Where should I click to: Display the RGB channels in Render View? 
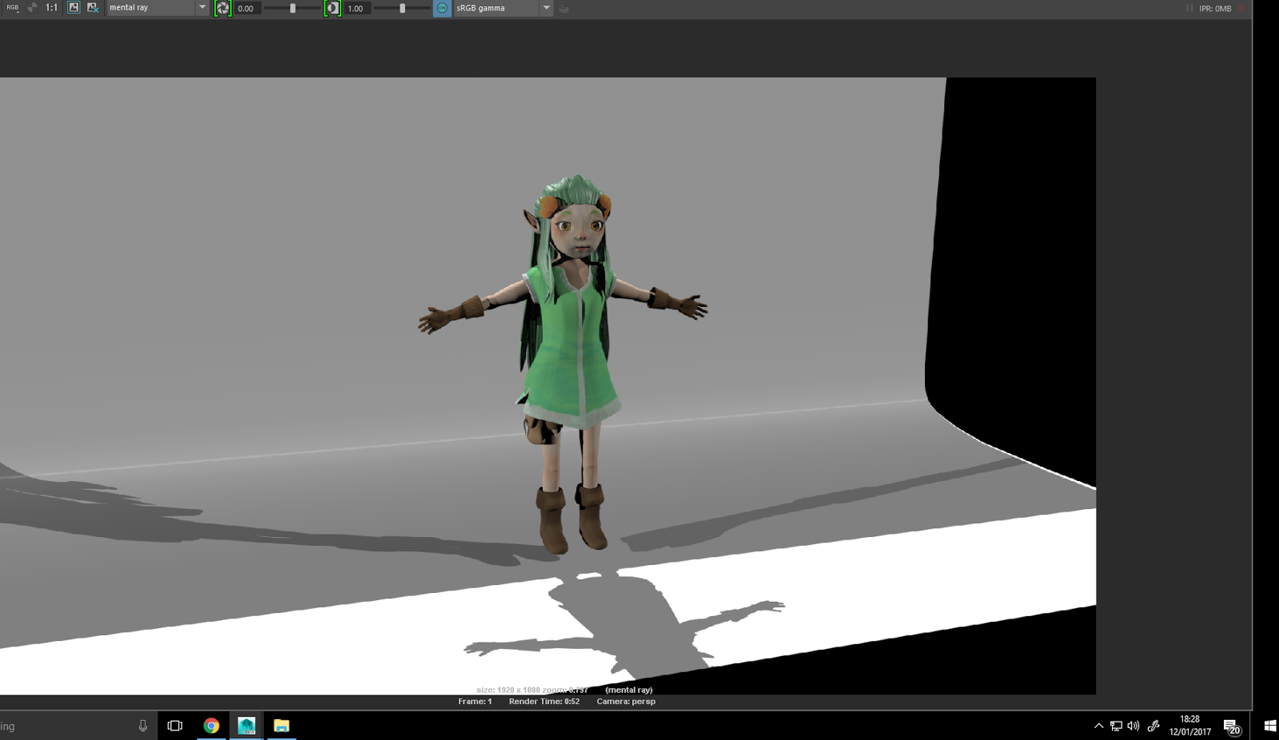point(11,8)
